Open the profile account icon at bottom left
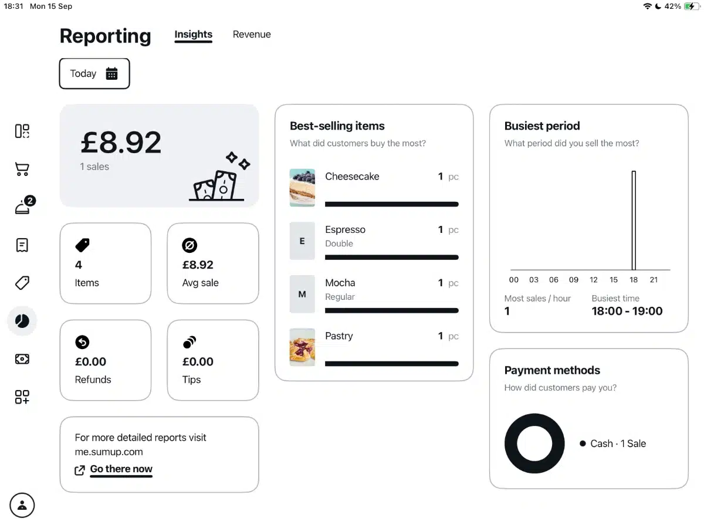The image size is (704, 528). point(22,505)
